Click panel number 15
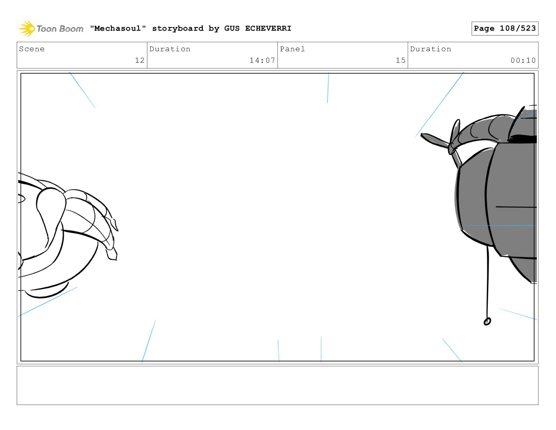Viewport: 556px width, 430px height. click(401, 60)
